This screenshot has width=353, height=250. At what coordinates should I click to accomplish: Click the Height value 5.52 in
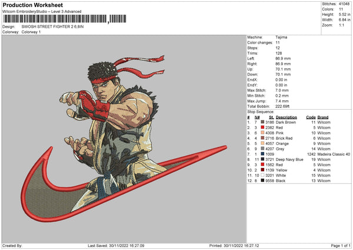[x=344, y=14]
